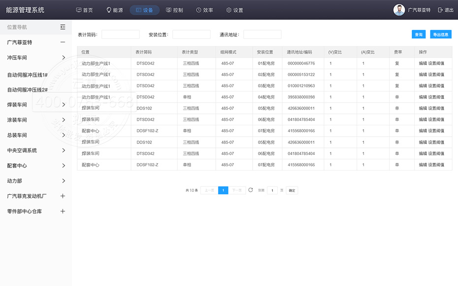The image size is (458, 286).
Task: Open the 首页 home section in the navbar
Action: click(x=84, y=10)
